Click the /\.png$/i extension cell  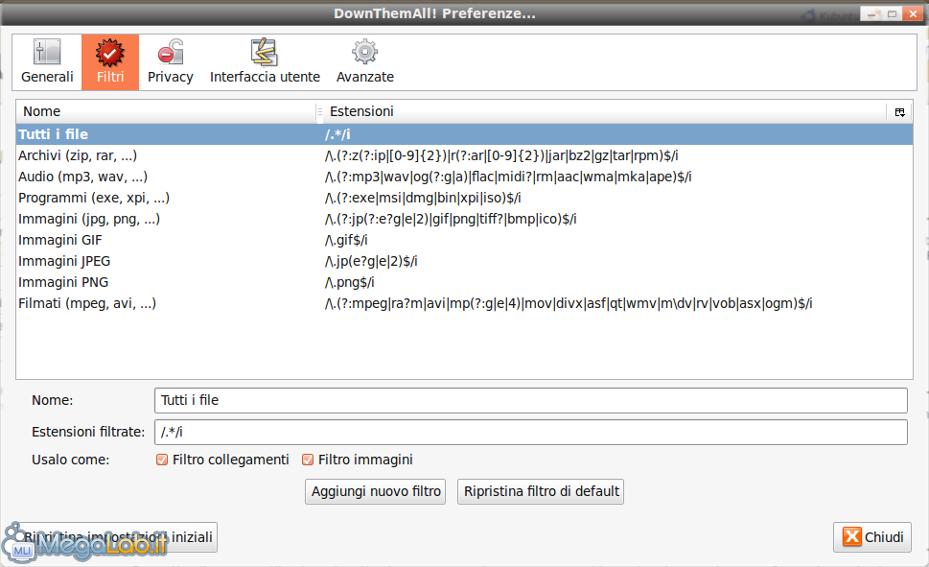350,282
